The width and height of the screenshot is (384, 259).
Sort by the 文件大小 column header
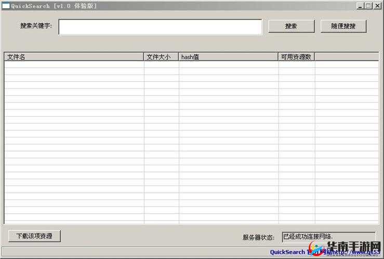[x=161, y=57]
